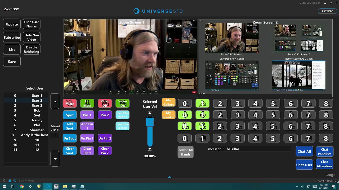The height and width of the screenshot is (190, 339).
Task: Select Andy is the best in list
Action: 26,135
